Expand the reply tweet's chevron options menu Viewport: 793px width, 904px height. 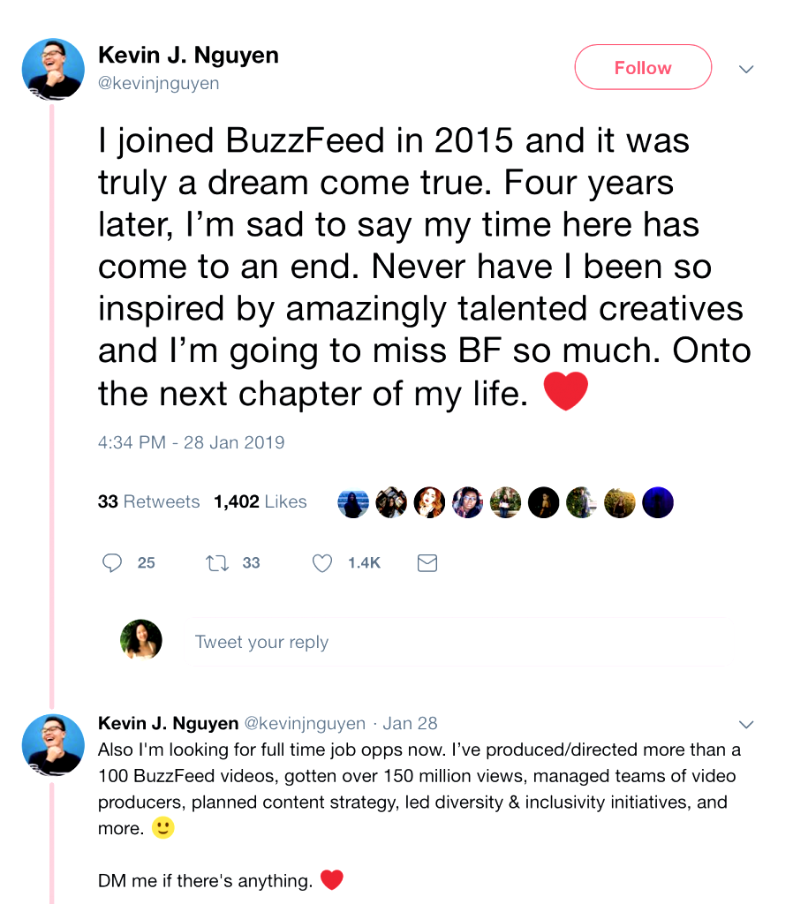[x=746, y=725]
